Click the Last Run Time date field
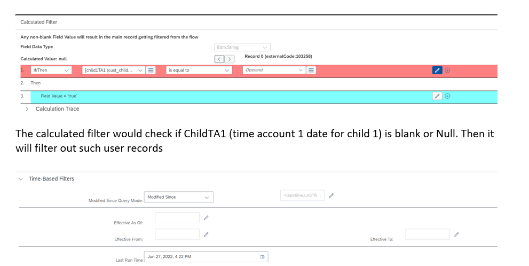The image size is (529, 266). pos(206,256)
